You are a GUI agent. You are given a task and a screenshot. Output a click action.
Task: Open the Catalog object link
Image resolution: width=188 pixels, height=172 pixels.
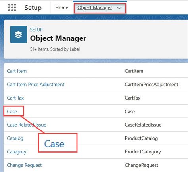(x=15, y=138)
